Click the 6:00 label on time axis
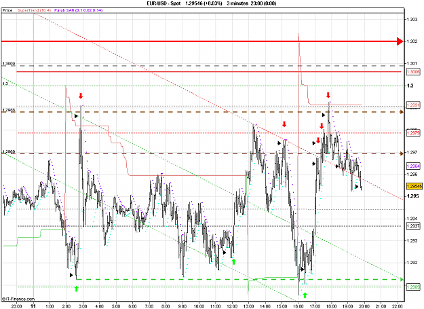This screenshot has height=309, width=424. click(x=132, y=306)
